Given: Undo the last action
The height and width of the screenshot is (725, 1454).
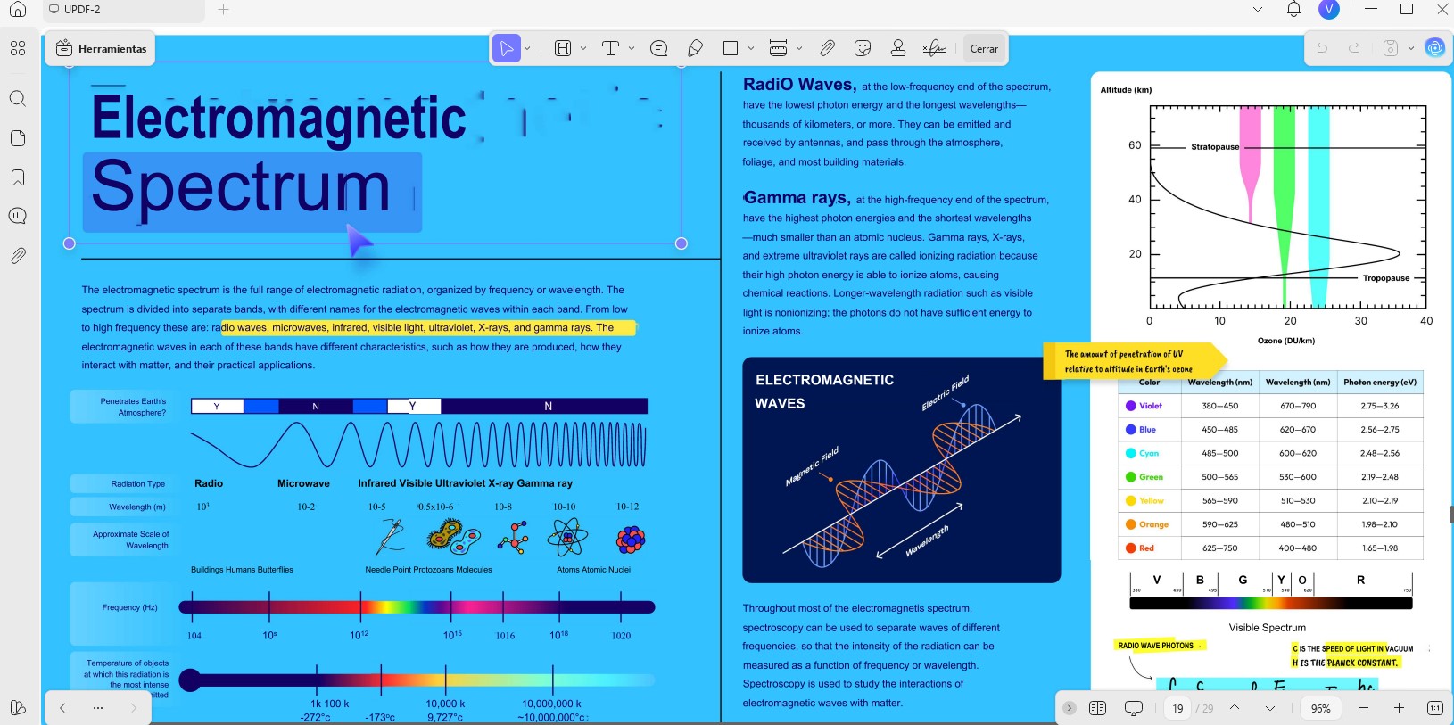Looking at the screenshot, I should coord(1322,48).
